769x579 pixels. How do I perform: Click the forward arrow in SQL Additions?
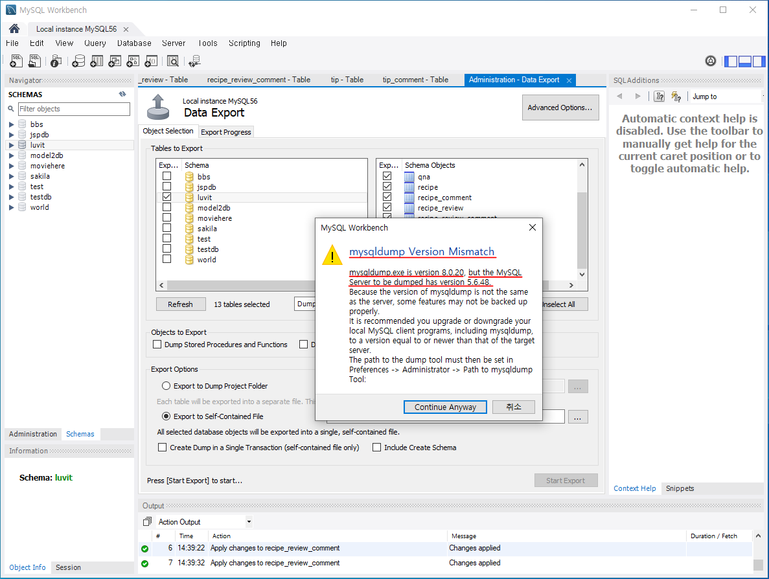(637, 96)
